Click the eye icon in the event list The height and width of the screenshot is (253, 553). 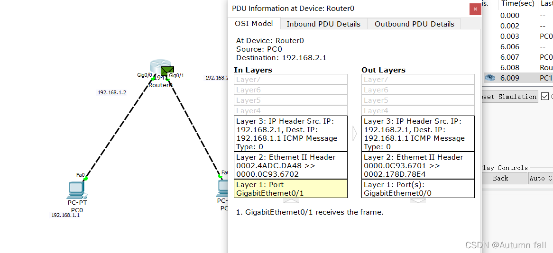click(x=489, y=78)
